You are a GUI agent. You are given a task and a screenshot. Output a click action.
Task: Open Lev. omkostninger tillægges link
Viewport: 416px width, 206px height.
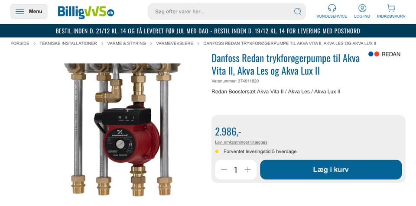[x=241, y=142]
